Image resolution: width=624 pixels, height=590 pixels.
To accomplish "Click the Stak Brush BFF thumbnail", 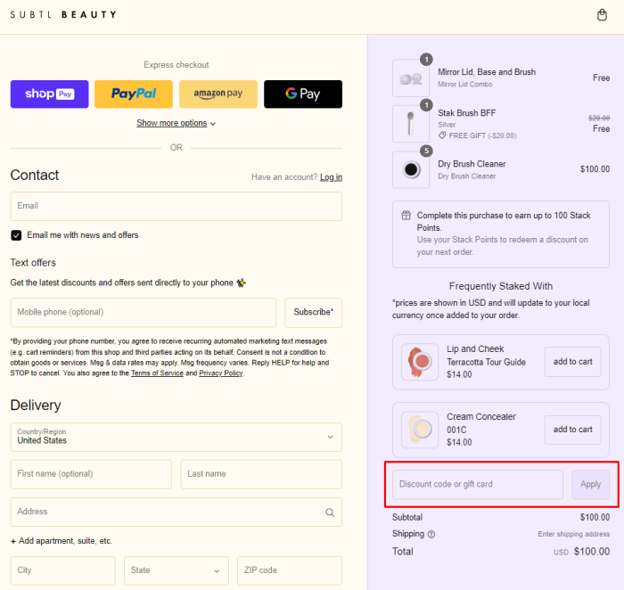I will coord(411,124).
